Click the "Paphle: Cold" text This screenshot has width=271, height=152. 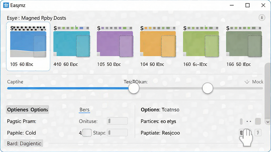point(21,133)
